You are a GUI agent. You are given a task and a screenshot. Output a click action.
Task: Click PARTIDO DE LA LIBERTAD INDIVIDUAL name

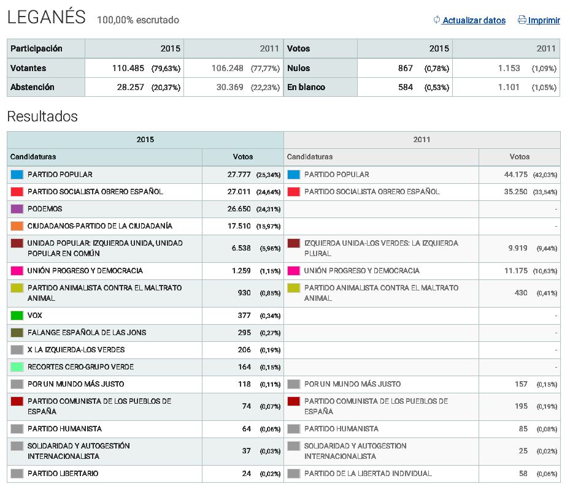point(368,474)
